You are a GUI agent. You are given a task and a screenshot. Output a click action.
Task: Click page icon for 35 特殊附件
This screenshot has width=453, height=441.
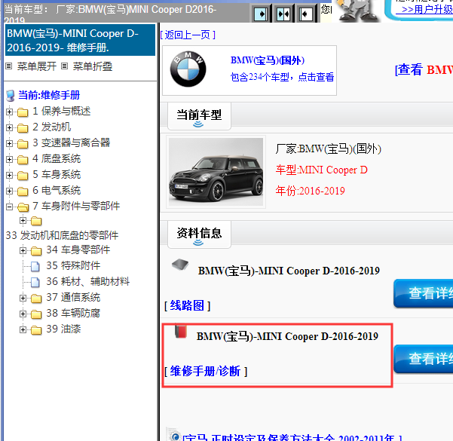pos(35,266)
